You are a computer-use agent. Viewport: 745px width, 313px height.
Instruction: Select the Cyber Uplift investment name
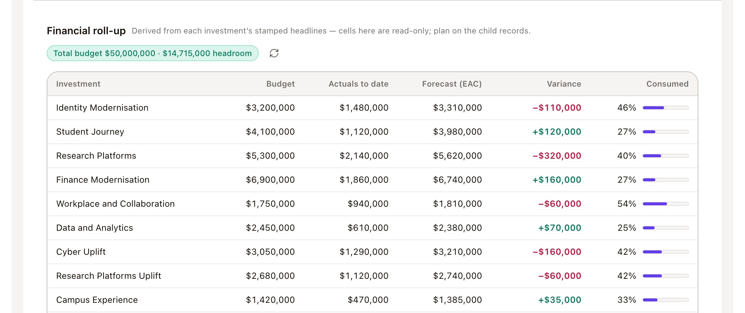click(81, 252)
